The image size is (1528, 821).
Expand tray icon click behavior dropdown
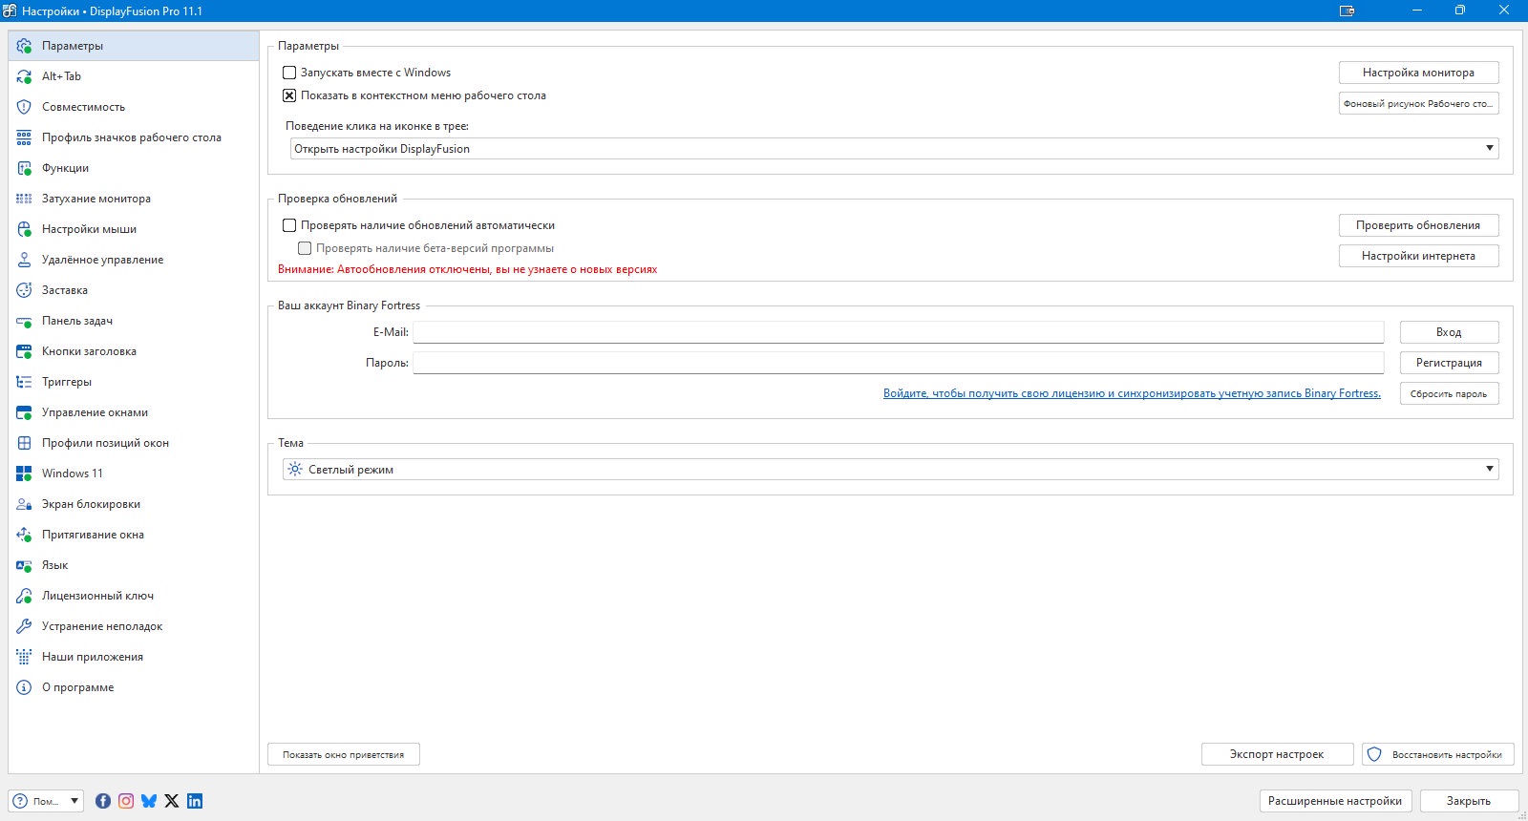point(894,149)
